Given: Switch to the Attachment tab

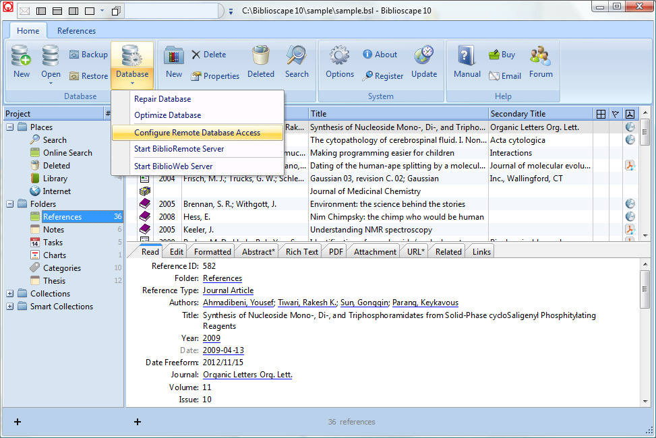Looking at the screenshot, I should point(375,252).
